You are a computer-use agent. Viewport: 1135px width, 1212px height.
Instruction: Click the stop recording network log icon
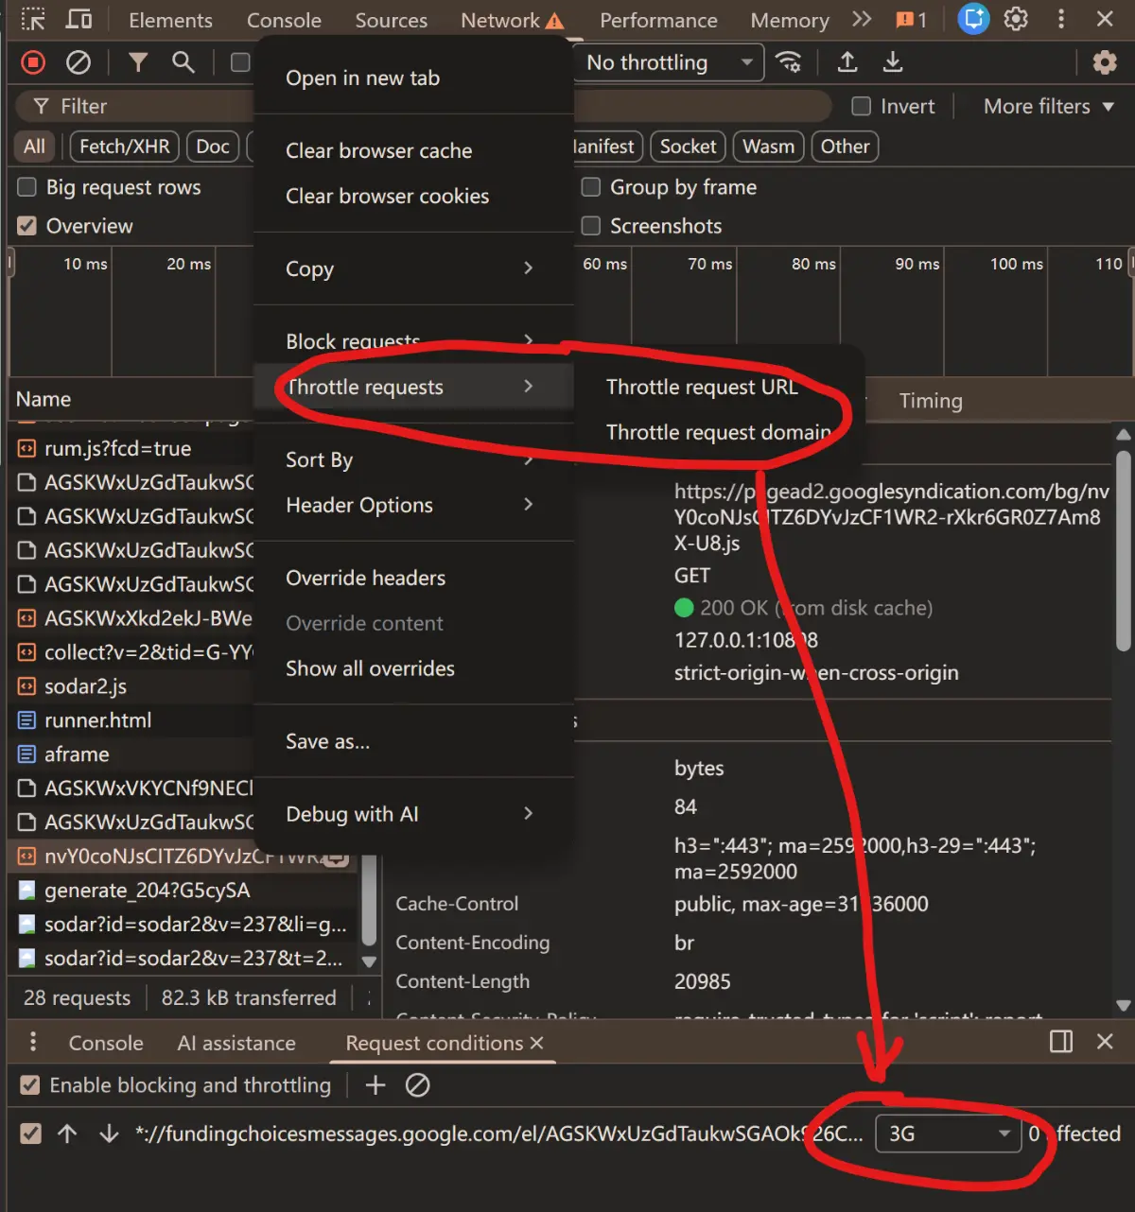33,63
